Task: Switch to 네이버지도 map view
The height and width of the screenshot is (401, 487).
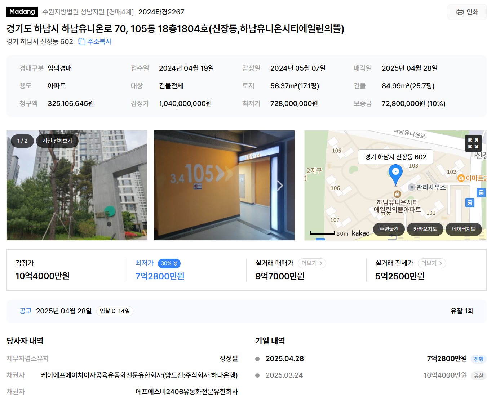Action: pyautogui.click(x=464, y=229)
